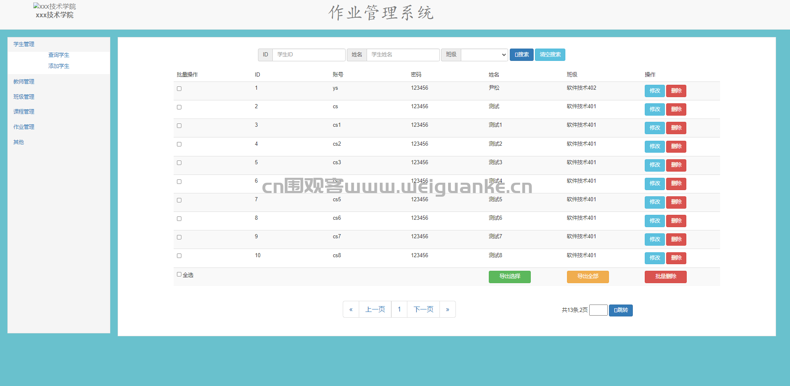The height and width of the screenshot is (386, 790).
Task: Click the xxx技术学院 logo image
Action: 54,7
